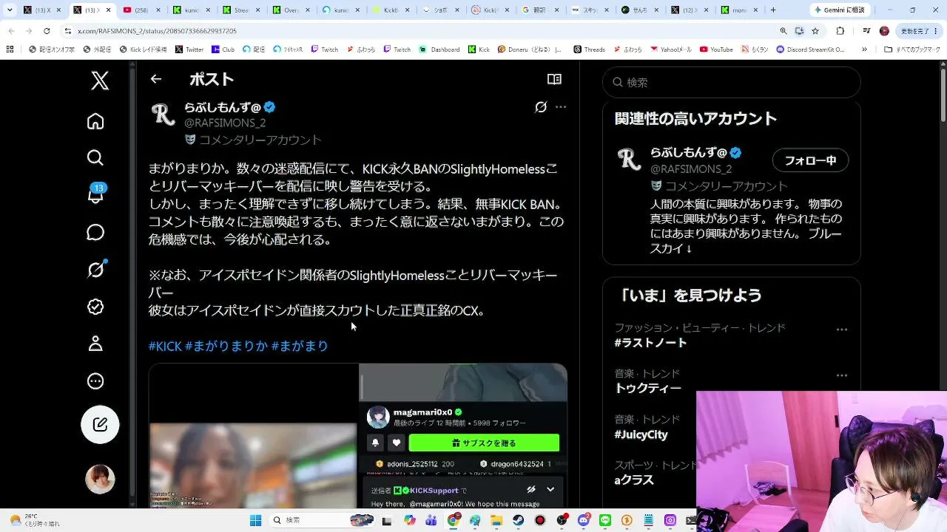Open the media controls icon in the toolbar

(866, 31)
